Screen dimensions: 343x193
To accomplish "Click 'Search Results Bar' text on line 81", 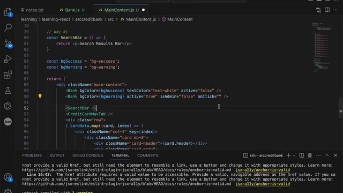I will (101, 43).
